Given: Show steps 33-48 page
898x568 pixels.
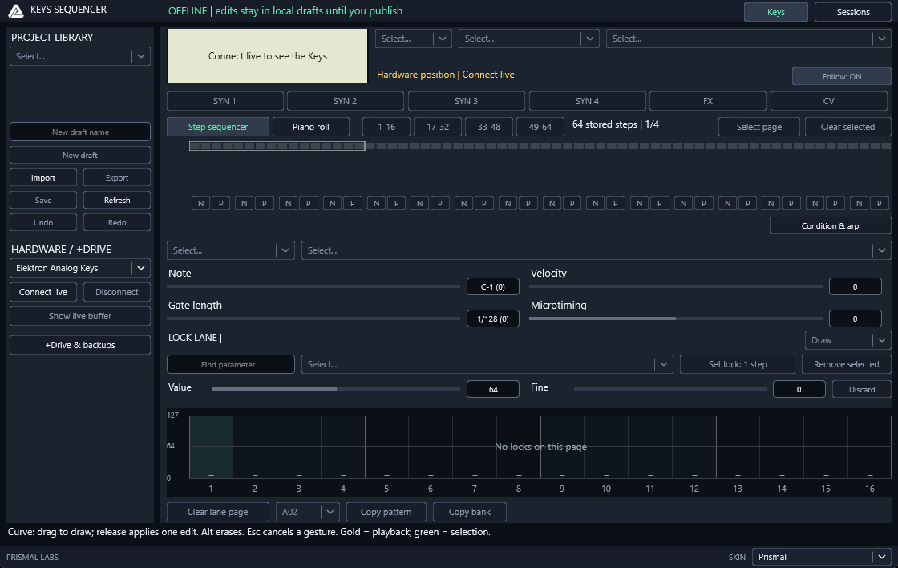Looking at the screenshot, I should (x=489, y=127).
